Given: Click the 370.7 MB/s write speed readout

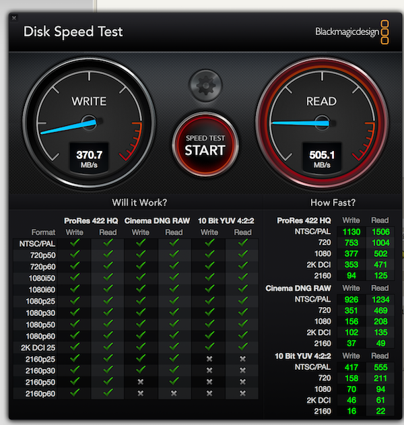Looking at the screenshot, I should (89, 158).
